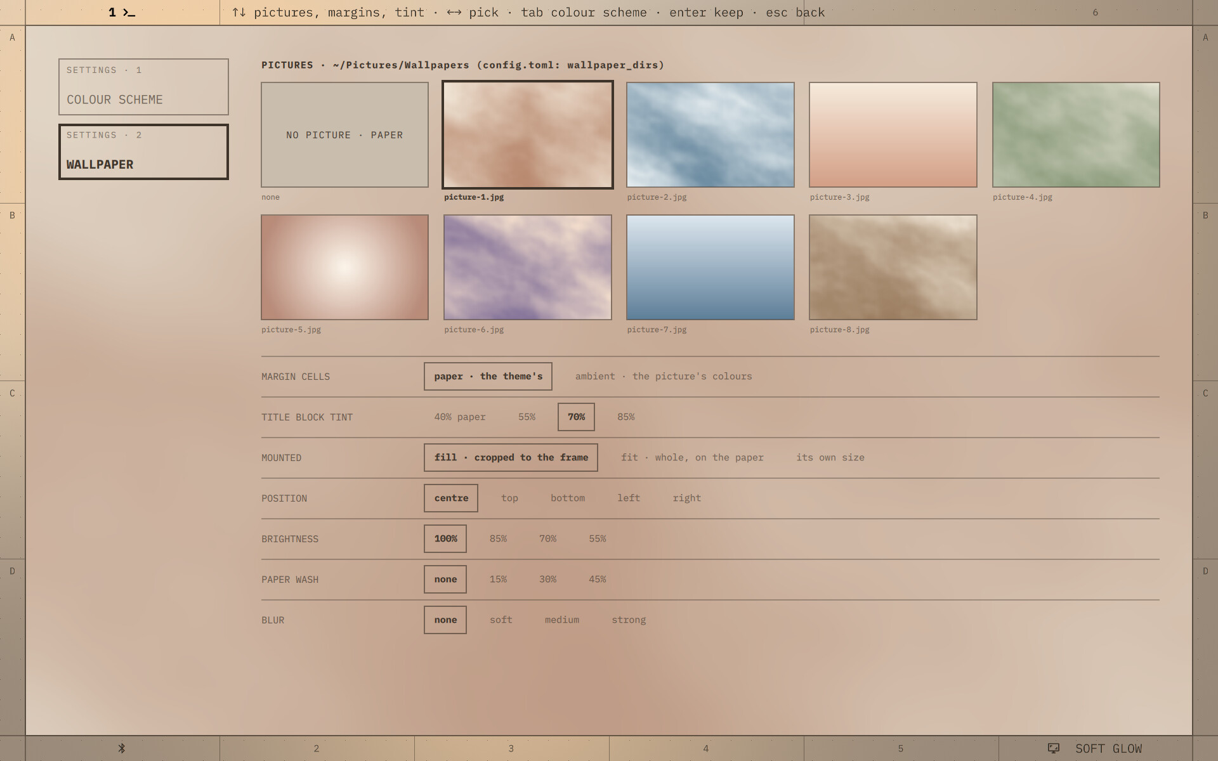Choose picture-8.jpg brown thumbnail
The width and height of the screenshot is (1218, 761).
893,267
